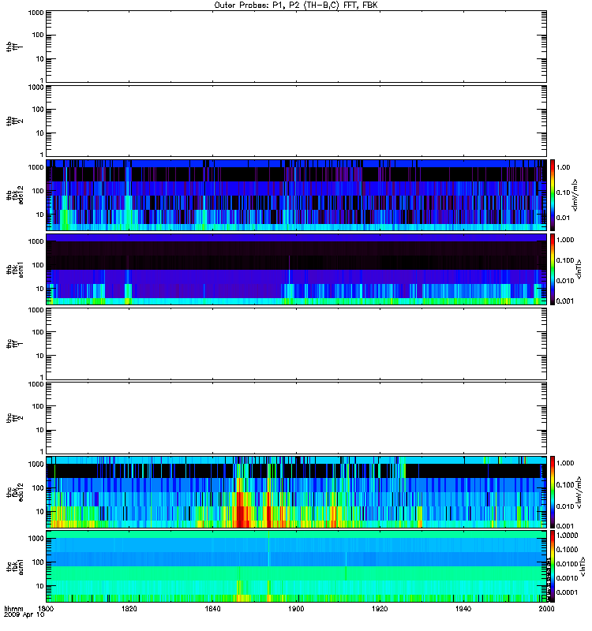Viewport: 592px width, 631px height.
Task: Click the plot title 'Outer Probes: P1, P2 (TH-B,C) FFT, FBK'
Action: (x=296, y=6)
